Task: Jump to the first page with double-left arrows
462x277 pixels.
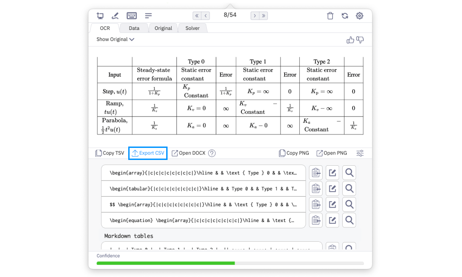Action: 197,15
